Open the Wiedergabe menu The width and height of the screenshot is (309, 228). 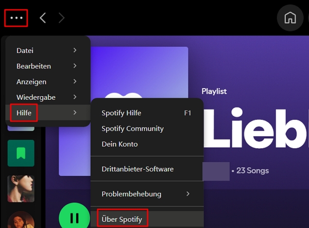[x=48, y=97]
